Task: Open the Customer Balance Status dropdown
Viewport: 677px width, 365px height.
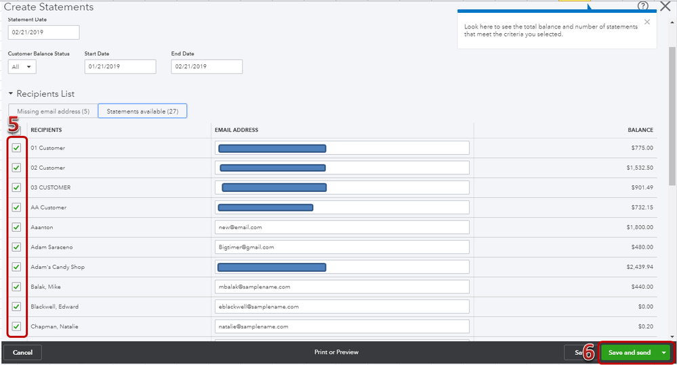Action: (22, 67)
